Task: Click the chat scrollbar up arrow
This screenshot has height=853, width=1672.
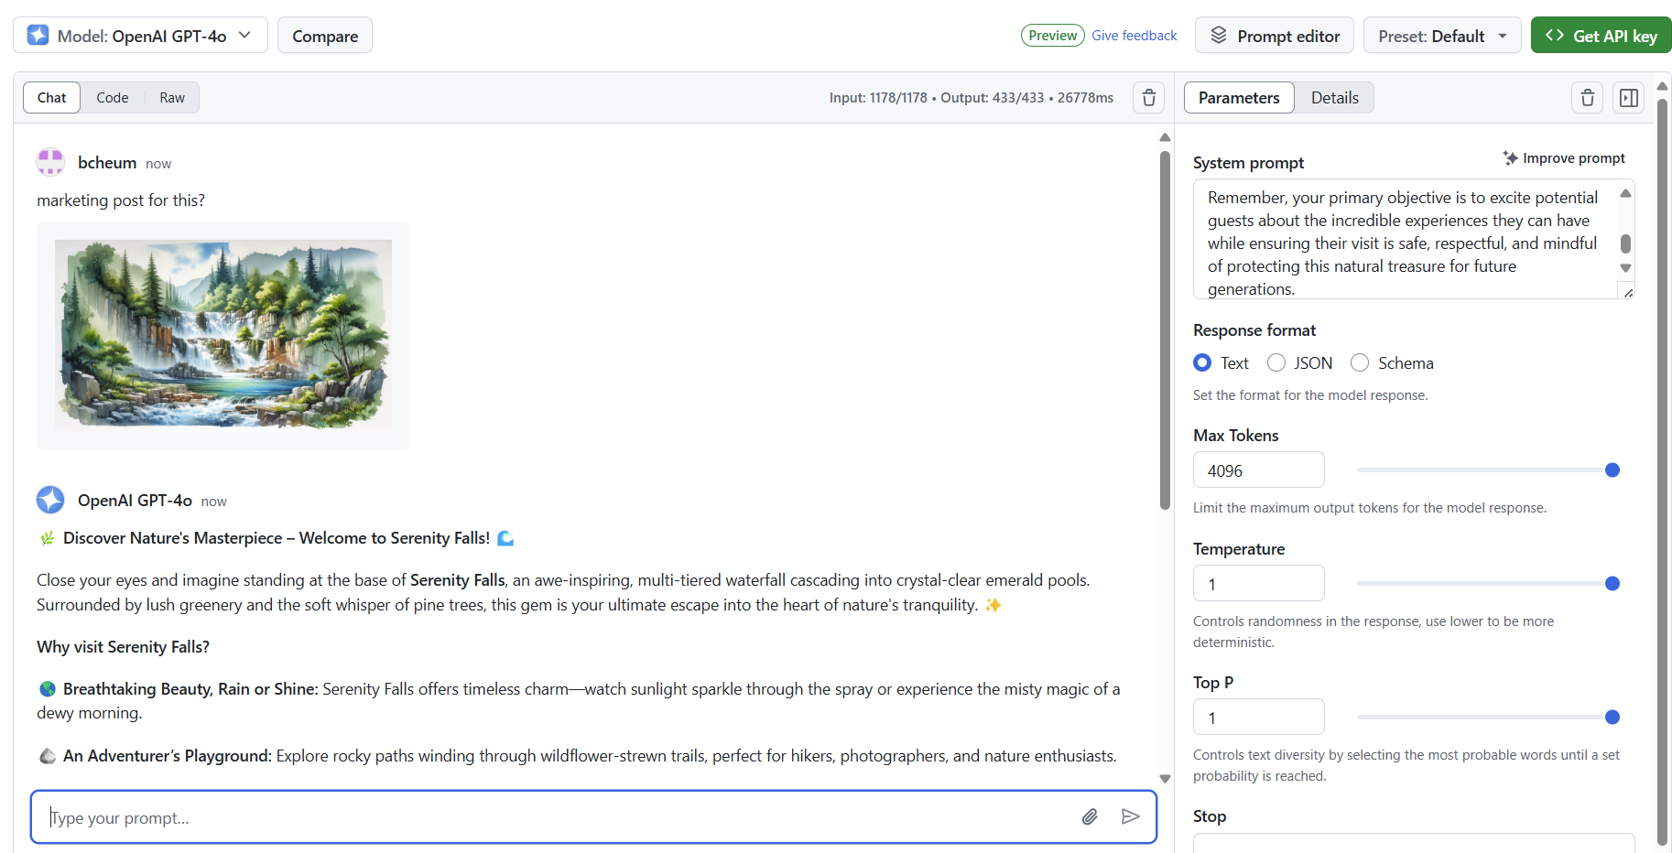Action: [x=1165, y=137]
